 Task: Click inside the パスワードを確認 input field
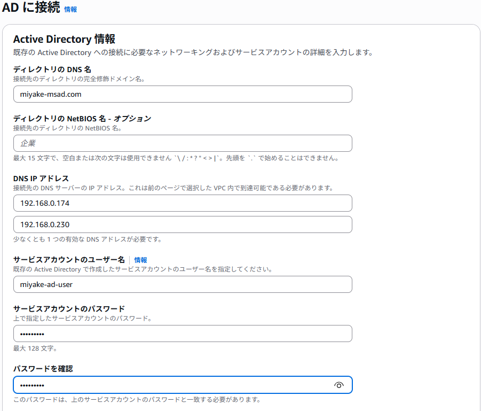pos(171,385)
